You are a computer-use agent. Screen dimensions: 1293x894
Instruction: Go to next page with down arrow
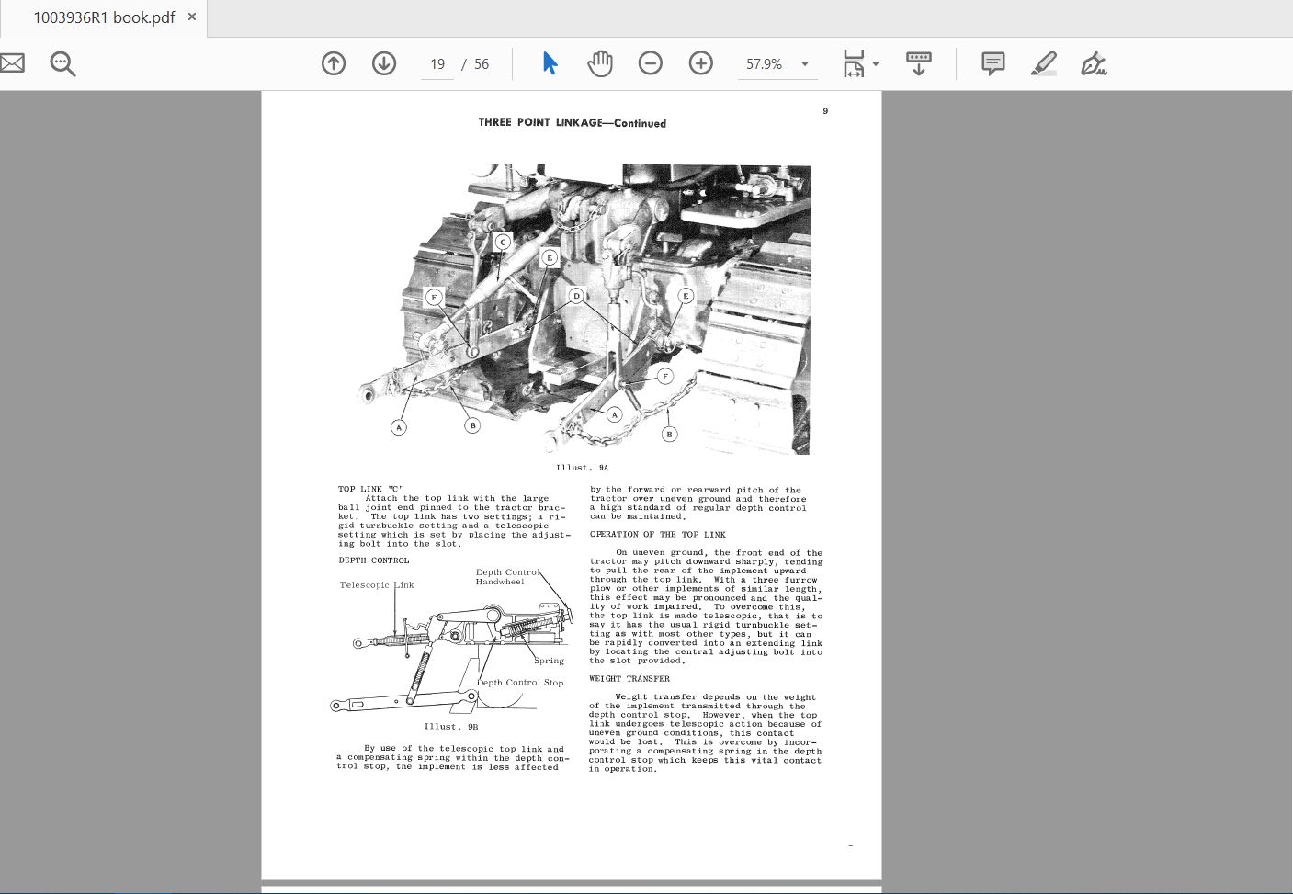pos(384,63)
